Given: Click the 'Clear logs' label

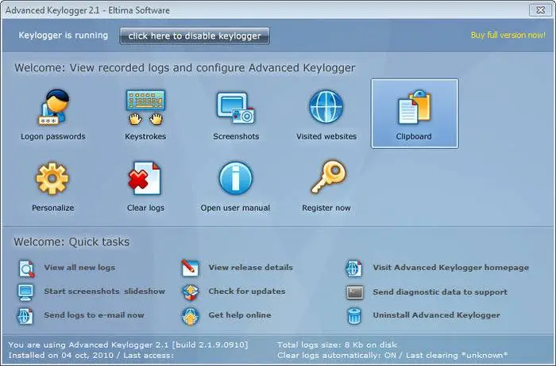Looking at the screenshot, I should tap(145, 208).
